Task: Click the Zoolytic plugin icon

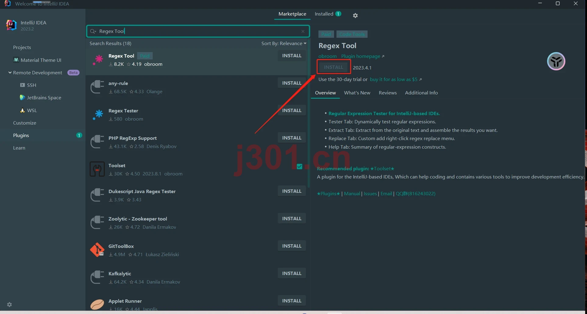Action: (98, 223)
